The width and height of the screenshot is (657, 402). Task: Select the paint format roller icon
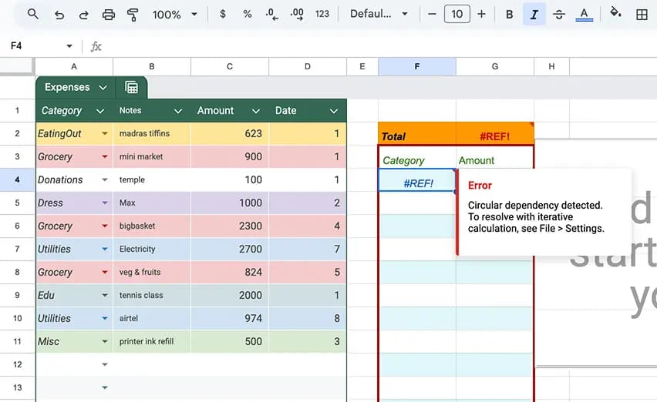133,15
